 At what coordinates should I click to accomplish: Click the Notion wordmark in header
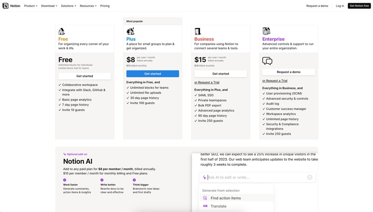[15, 6]
